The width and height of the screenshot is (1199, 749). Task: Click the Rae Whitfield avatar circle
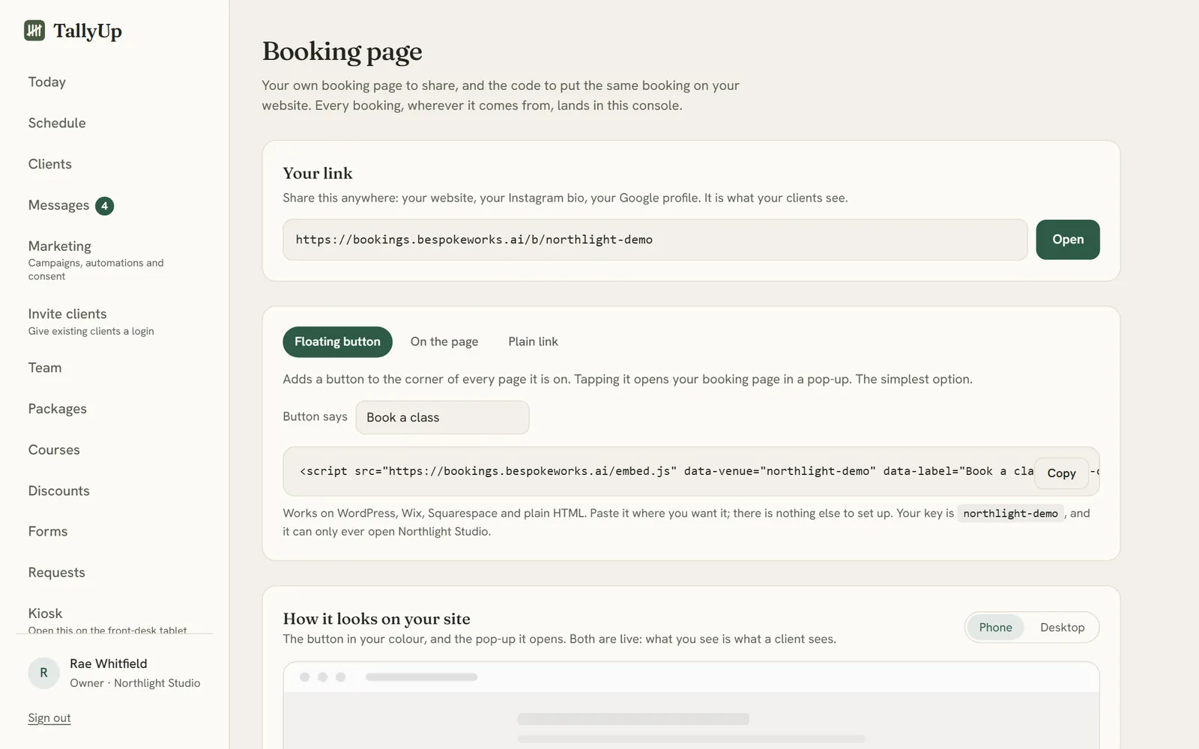click(x=43, y=673)
